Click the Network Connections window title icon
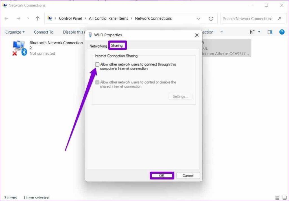The image size is (289, 201). [5, 5]
